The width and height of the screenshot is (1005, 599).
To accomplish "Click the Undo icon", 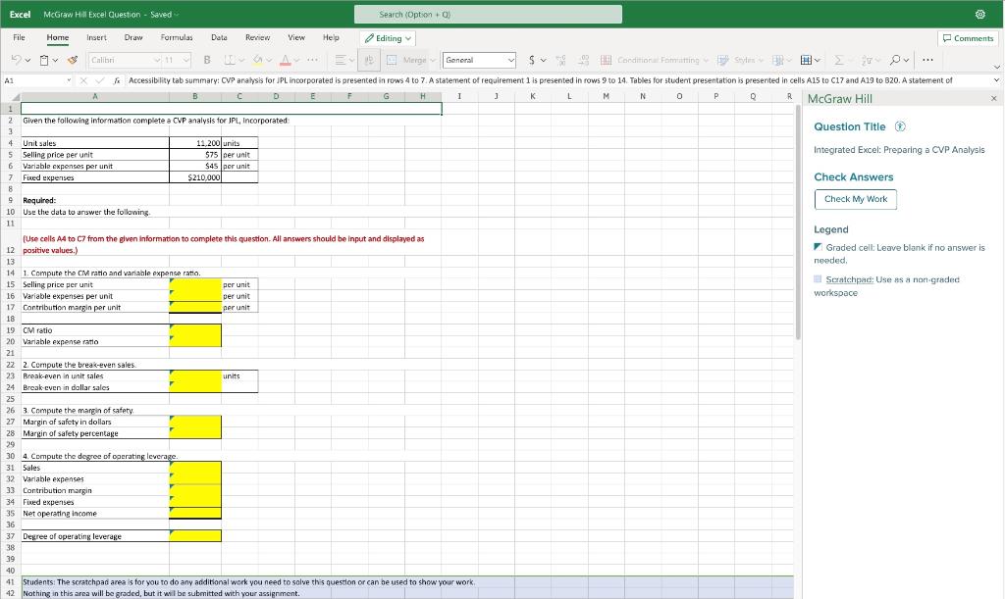I will point(16,60).
